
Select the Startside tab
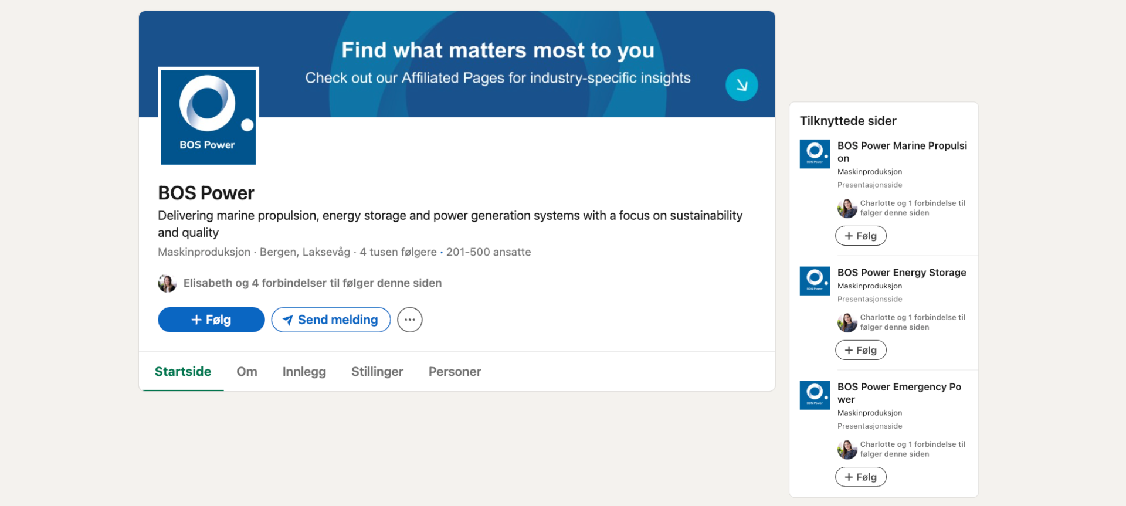[x=183, y=372]
